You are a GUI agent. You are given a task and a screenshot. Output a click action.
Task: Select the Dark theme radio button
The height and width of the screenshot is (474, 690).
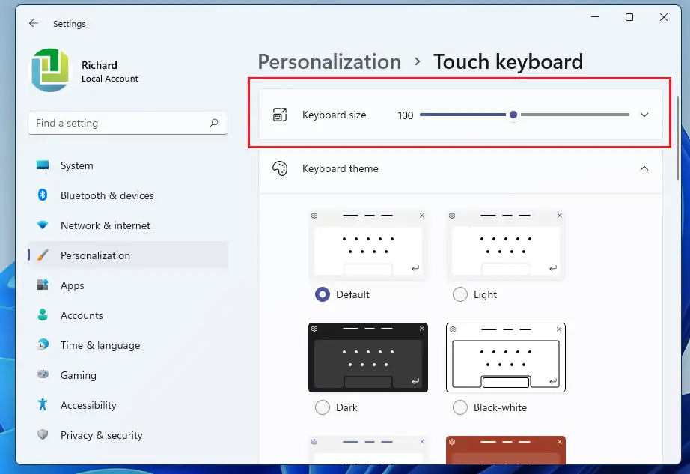pos(322,407)
